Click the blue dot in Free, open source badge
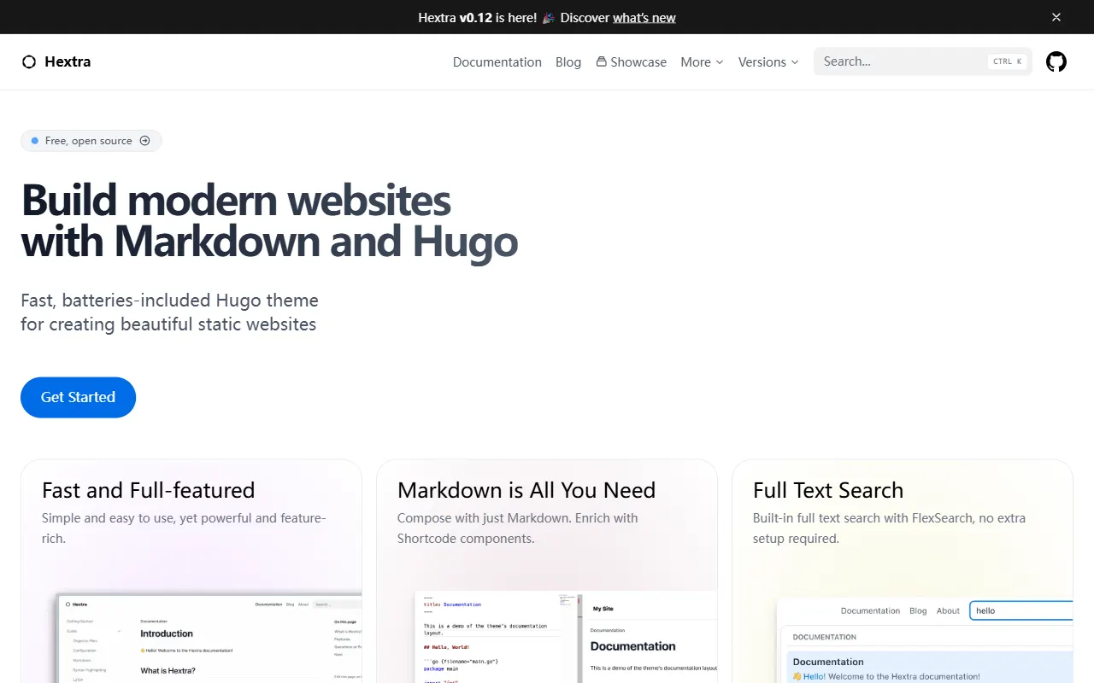The image size is (1094, 683). 35,141
